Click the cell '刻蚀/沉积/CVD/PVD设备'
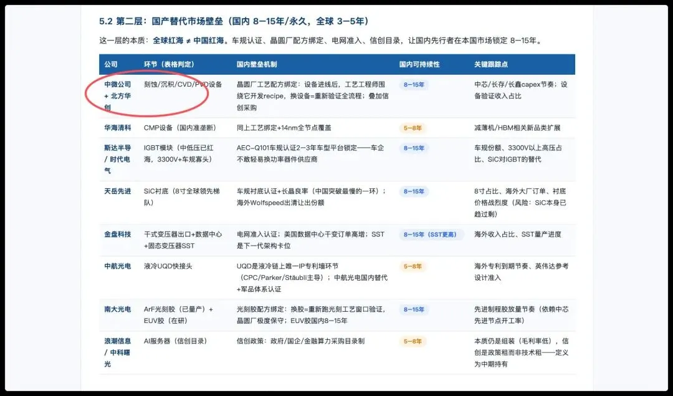The image size is (673, 396). 183,85
